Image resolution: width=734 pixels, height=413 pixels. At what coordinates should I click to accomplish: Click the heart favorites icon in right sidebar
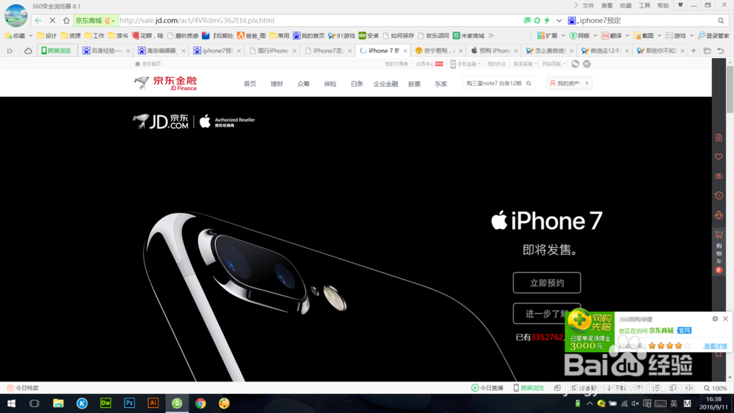click(x=719, y=157)
